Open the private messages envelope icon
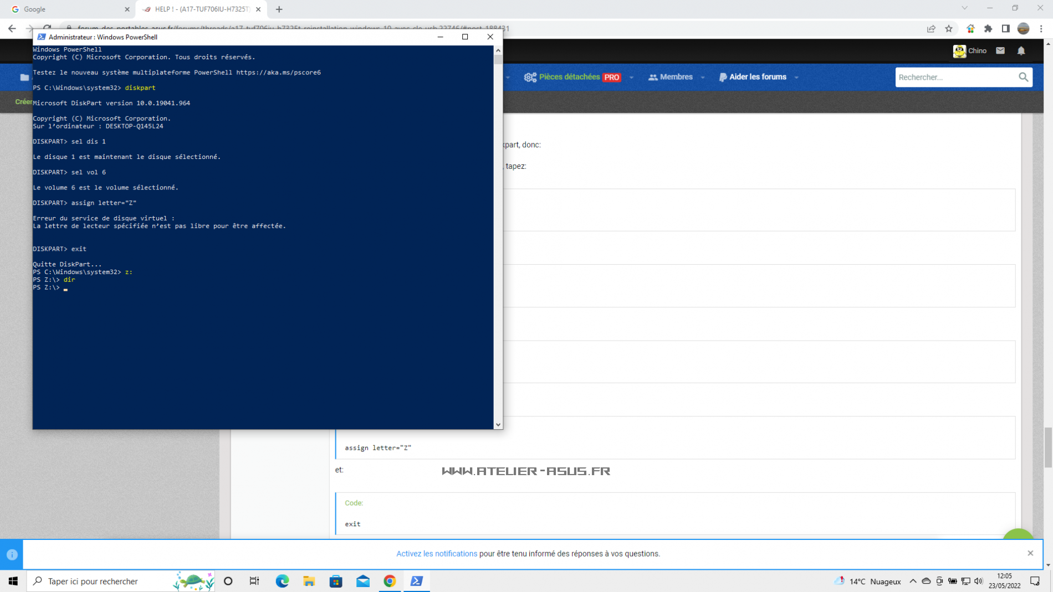 point(1000,51)
